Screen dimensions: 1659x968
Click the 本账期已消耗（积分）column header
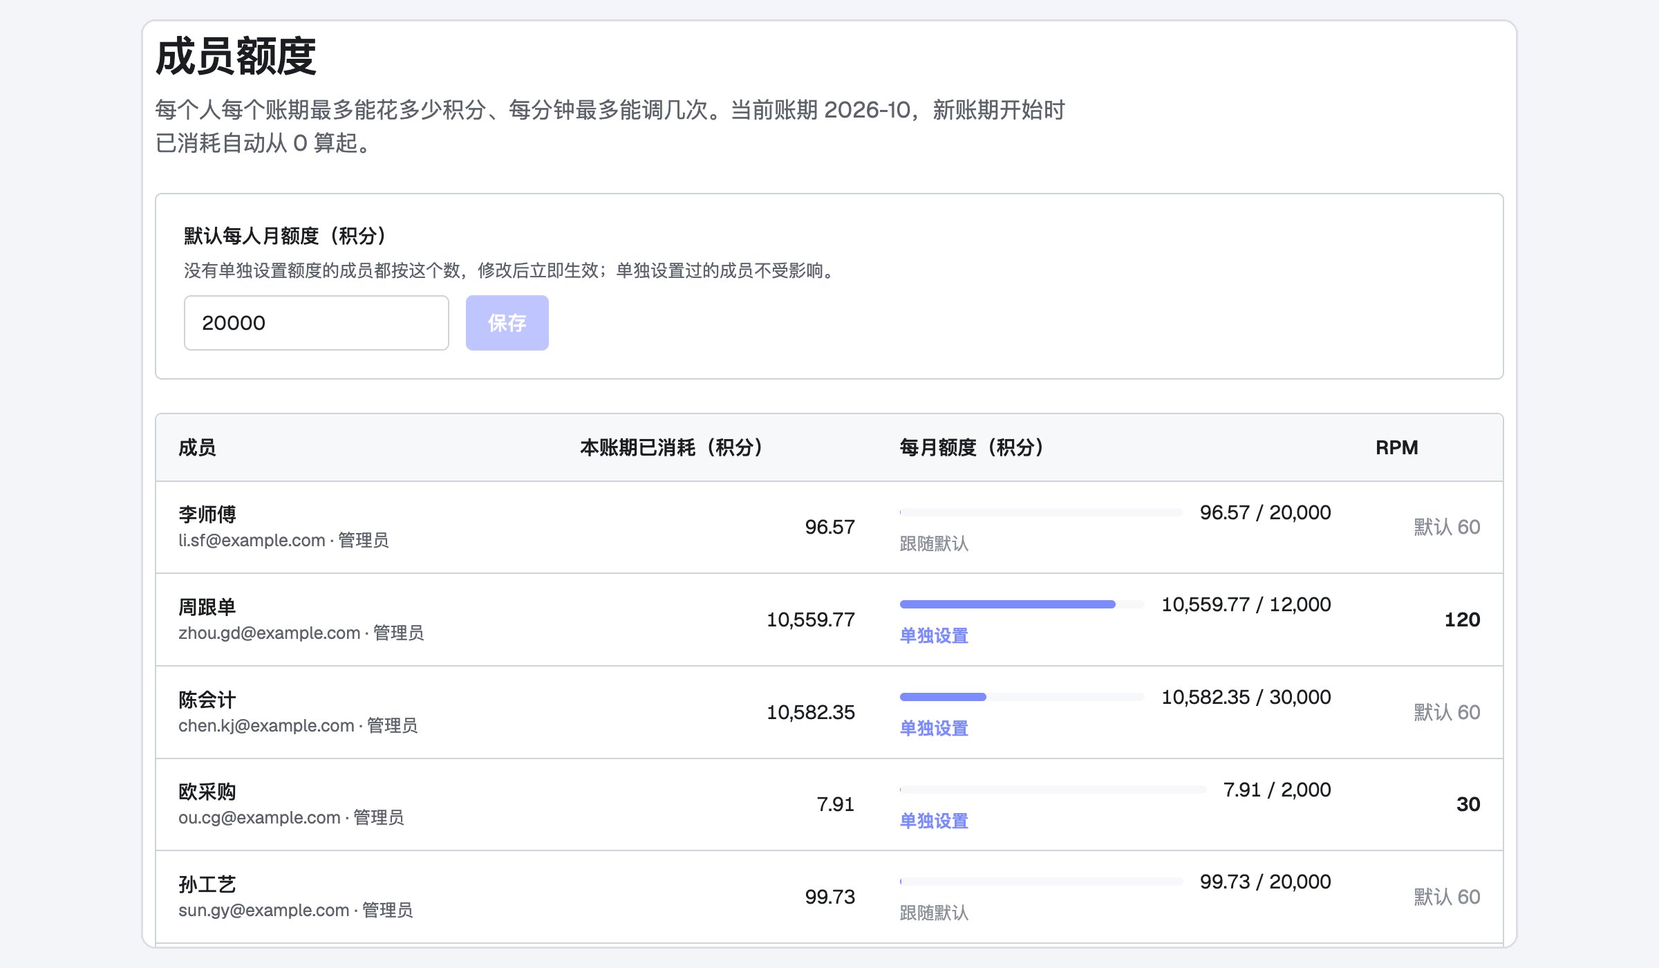(x=671, y=448)
